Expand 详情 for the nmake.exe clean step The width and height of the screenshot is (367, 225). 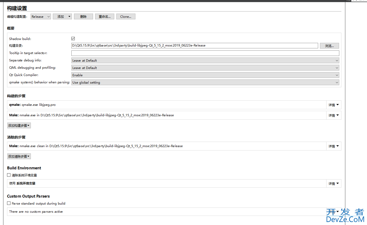[334, 146]
